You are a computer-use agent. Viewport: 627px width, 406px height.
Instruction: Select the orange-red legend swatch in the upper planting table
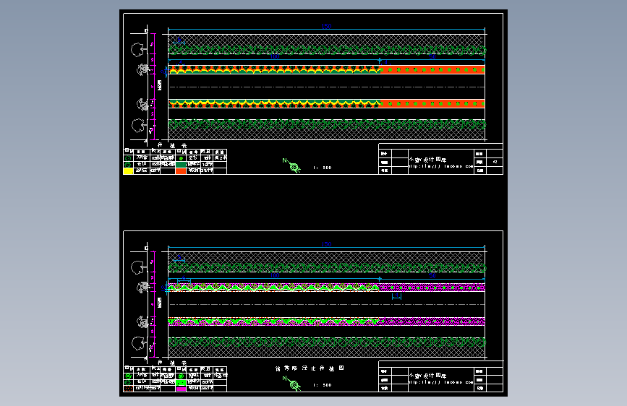click(181, 171)
